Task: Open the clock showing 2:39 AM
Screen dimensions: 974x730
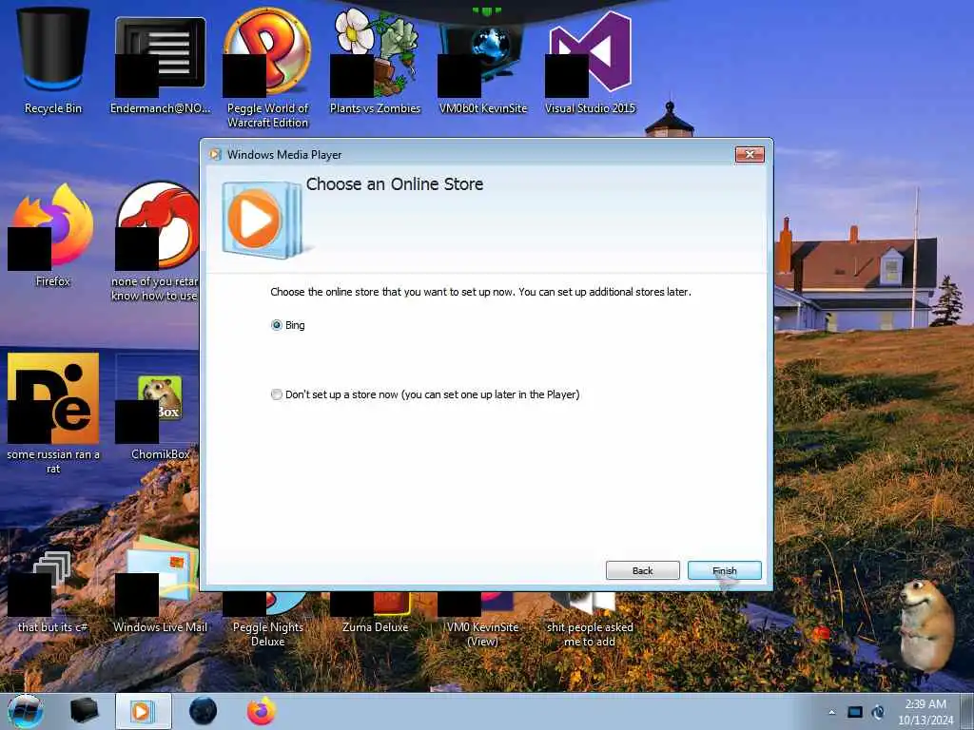Action: pyautogui.click(x=925, y=712)
